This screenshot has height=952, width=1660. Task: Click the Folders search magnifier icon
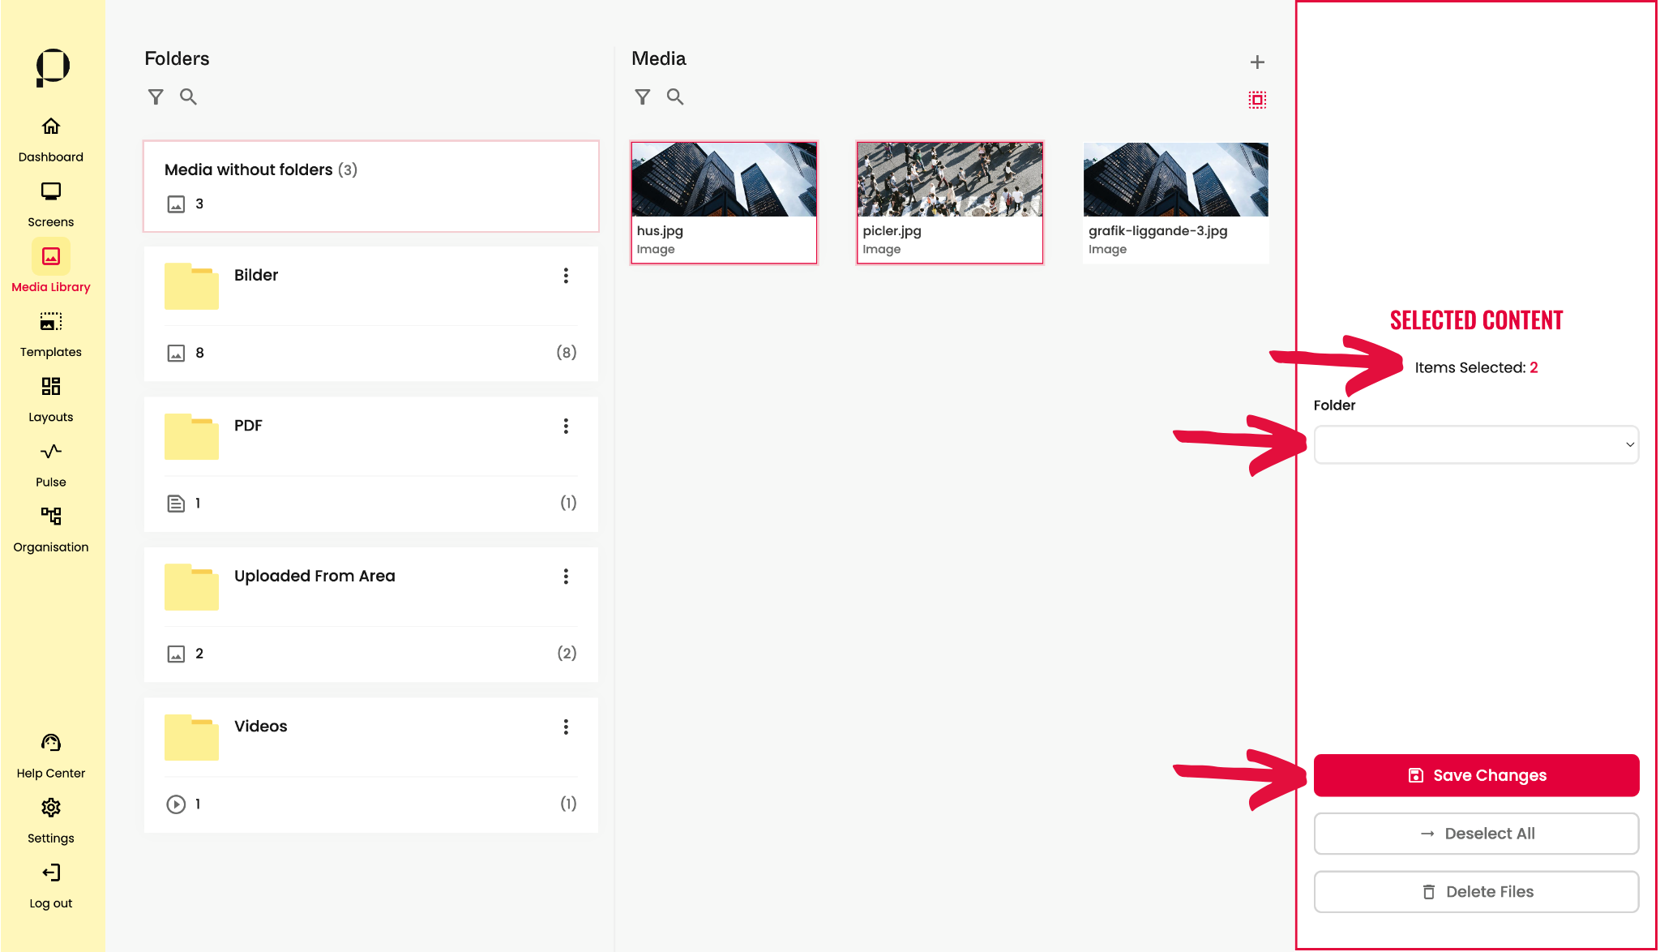[x=188, y=97]
